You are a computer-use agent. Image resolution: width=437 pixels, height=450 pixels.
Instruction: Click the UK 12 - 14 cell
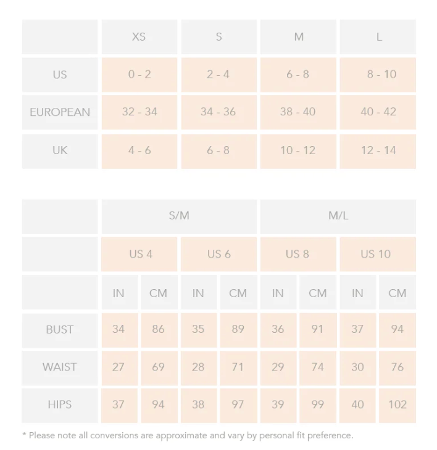(x=378, y=150)
